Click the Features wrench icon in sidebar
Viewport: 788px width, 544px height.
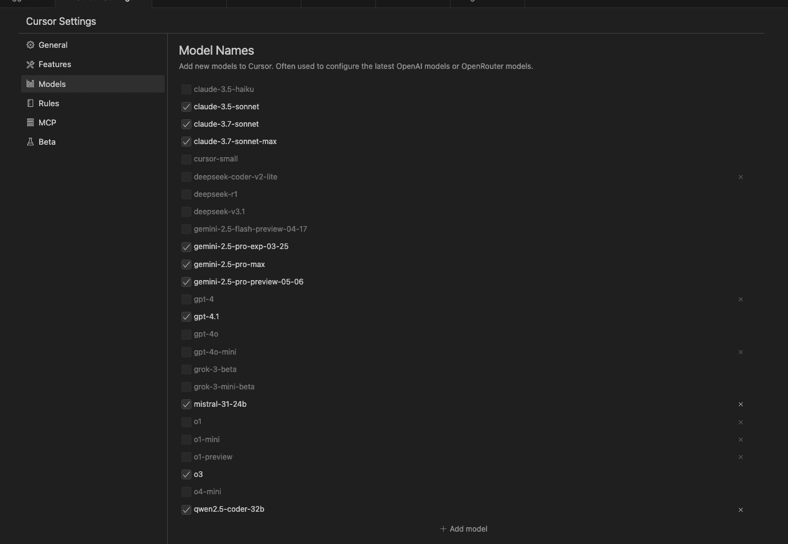point(30,64)
